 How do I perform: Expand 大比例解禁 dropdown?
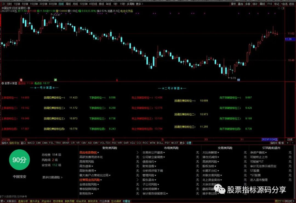point(218,153)
